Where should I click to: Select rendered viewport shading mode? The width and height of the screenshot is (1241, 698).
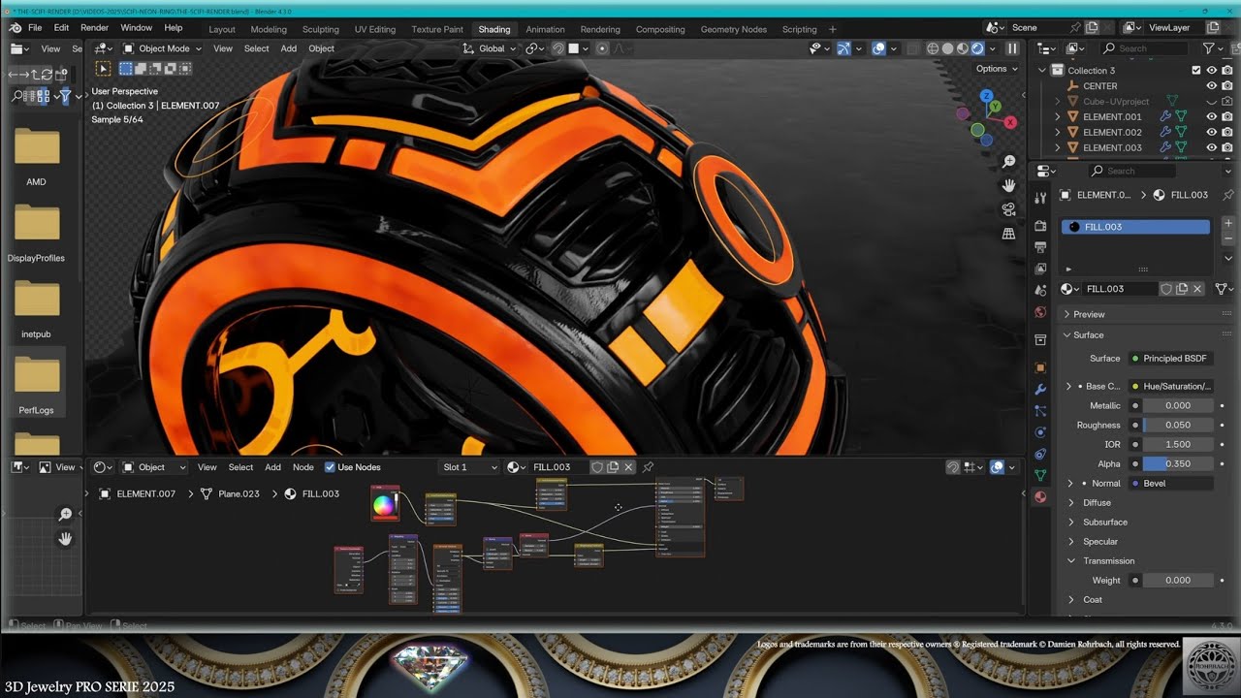[x=977, y=48]
